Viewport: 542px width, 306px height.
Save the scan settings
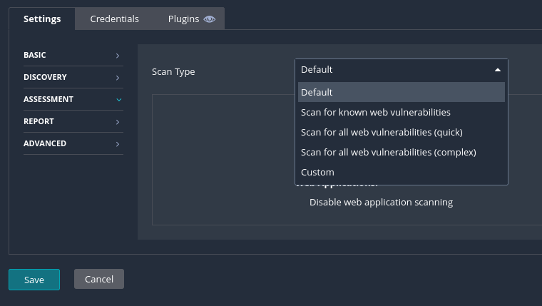[34, 280]
